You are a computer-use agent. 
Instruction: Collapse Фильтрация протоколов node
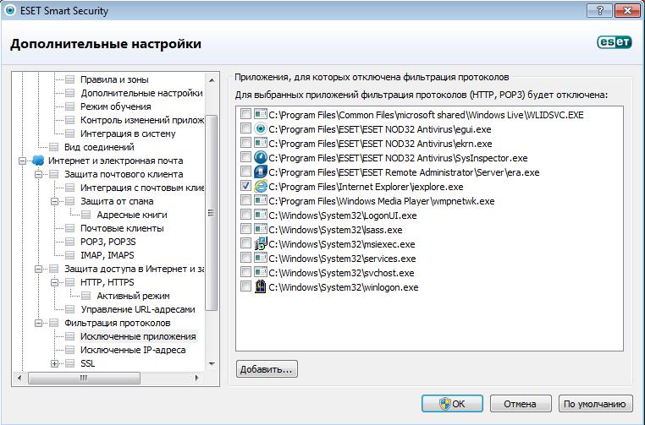click(x=39, y=323)
